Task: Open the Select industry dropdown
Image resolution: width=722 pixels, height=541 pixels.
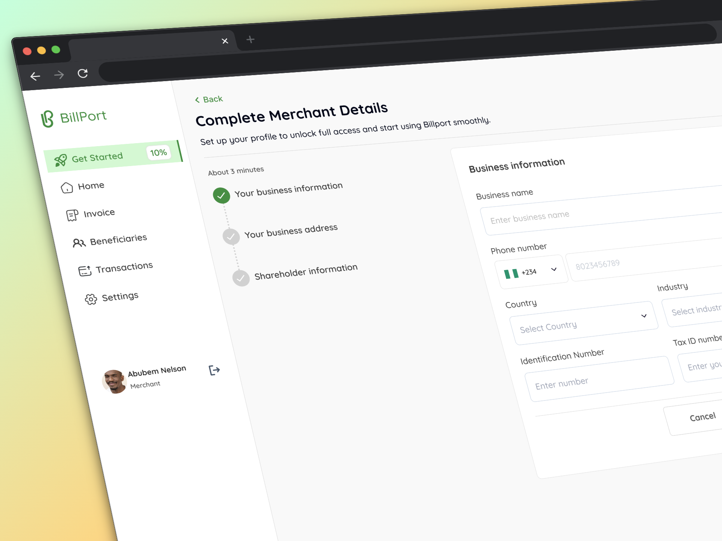Action: [x=694, y=310]
